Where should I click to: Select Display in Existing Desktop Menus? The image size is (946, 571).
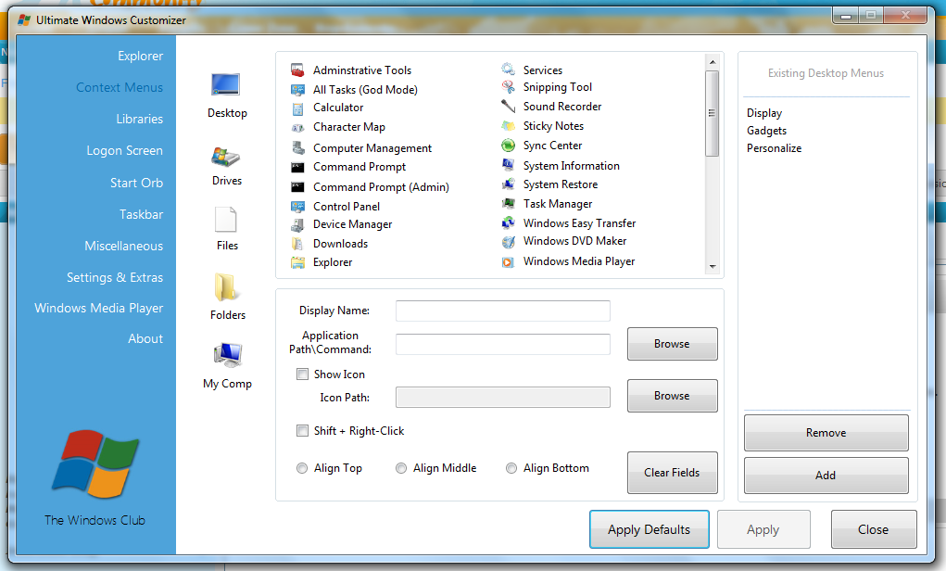click(x=764, y=113)
